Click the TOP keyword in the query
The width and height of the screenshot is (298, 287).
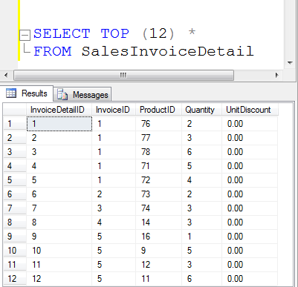(114, 33)
